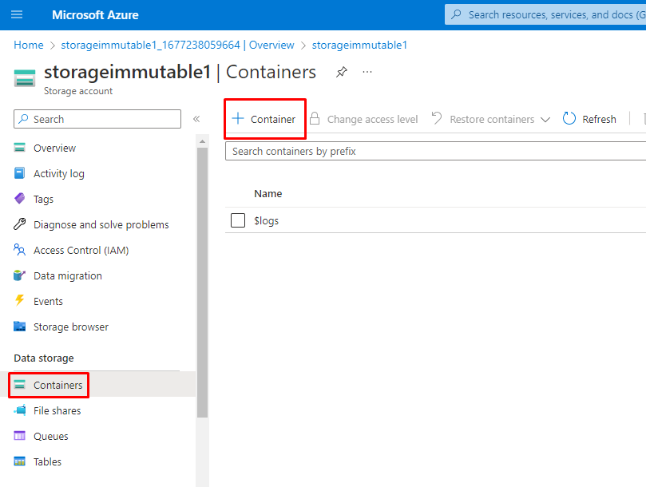Viewport: 646px width, 487px height.
Task: Click the undo icon of Restore containers
Action: pos(437,118)
